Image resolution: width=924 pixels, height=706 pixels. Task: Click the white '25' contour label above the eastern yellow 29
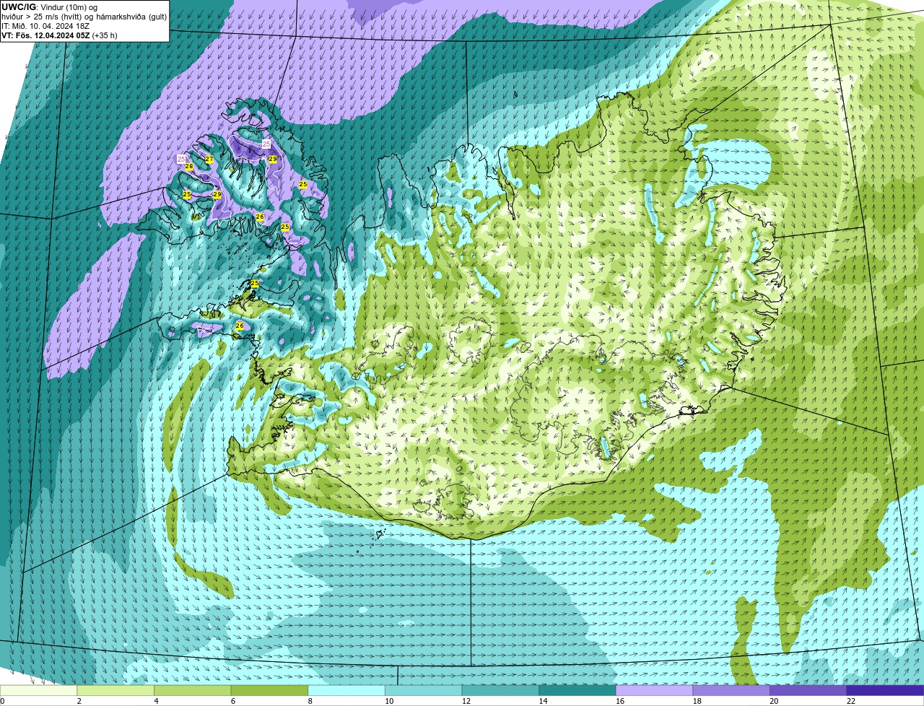pyautogui.click(x=266, y=144)
